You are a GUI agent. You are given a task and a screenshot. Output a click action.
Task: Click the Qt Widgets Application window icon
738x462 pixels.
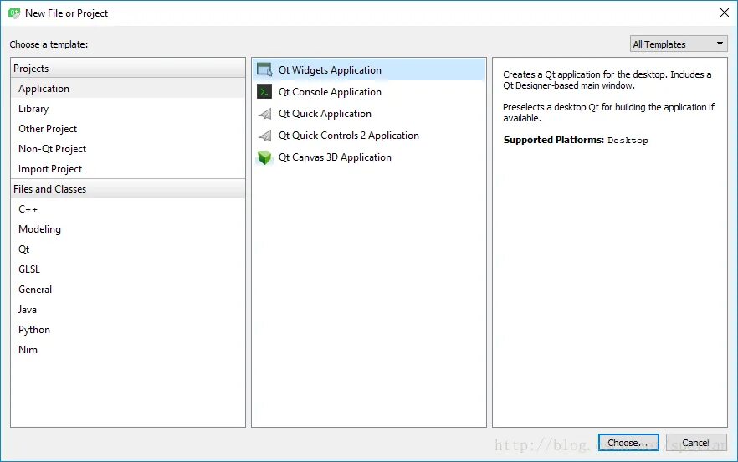coord(264,69)
